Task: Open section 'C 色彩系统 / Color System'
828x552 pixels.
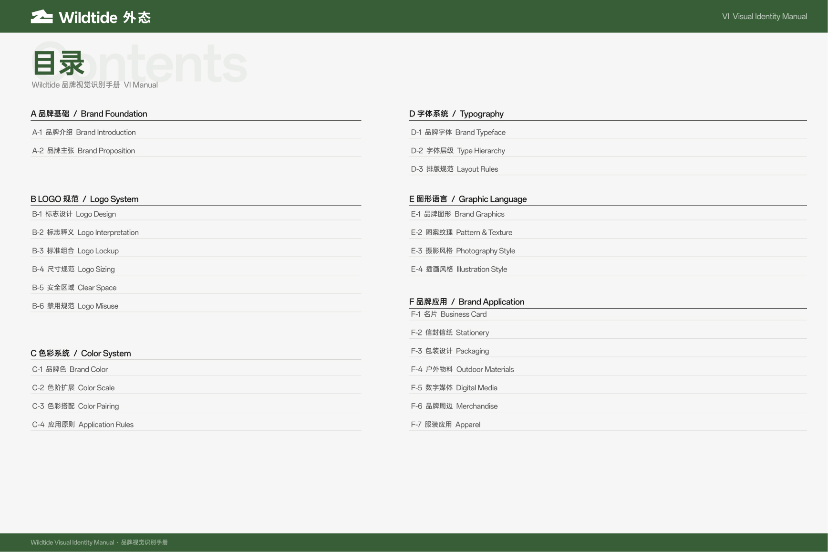Action: pos(81,353)
